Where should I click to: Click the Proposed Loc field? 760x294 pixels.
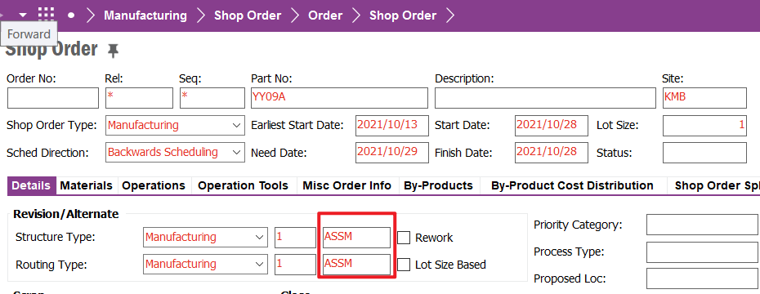click(x=702, y=278)
